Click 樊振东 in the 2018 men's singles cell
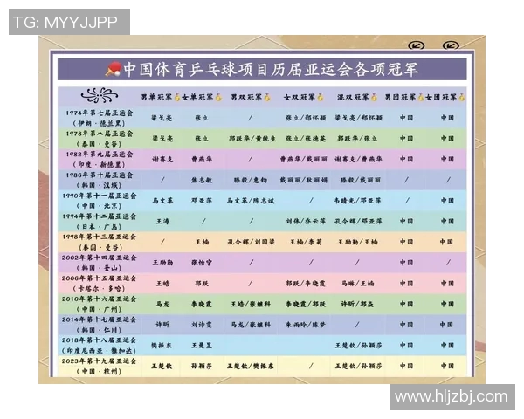Image resolution: width=524 pixels, height=419 pixels. point(162,346)
